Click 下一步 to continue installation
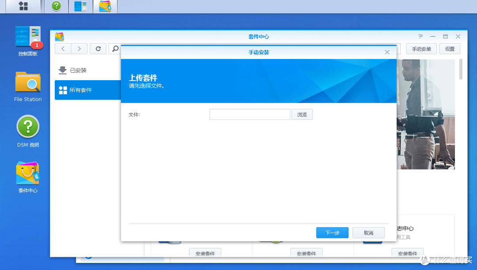The image size is (477, 270). [332, 233]
